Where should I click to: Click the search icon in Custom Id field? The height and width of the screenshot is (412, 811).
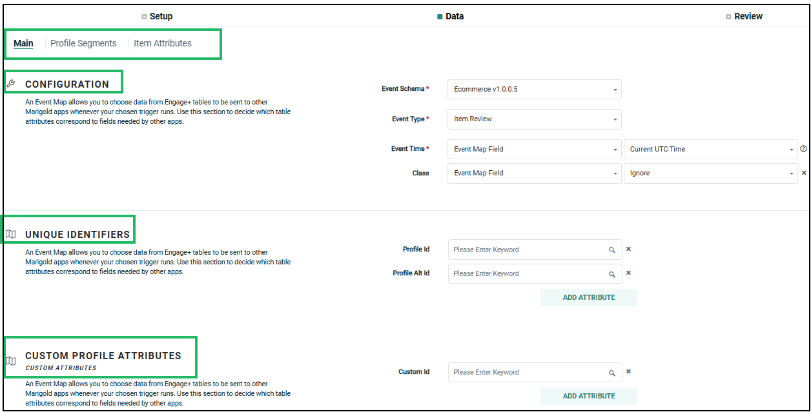pos(611,373)
